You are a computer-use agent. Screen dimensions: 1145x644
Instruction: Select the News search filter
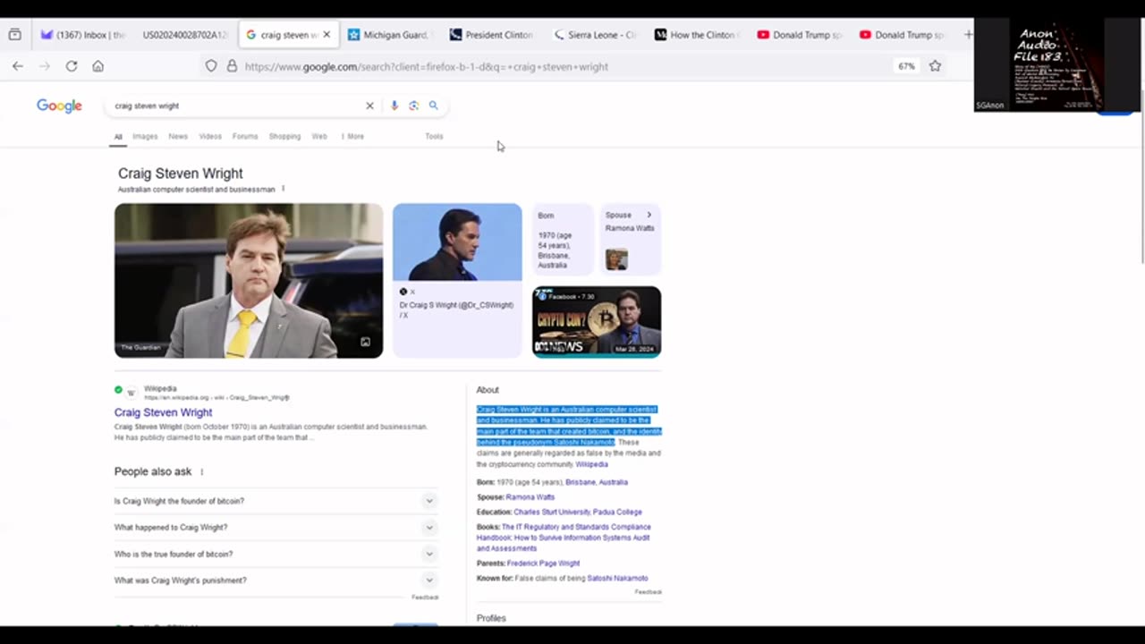coord(178,136)
